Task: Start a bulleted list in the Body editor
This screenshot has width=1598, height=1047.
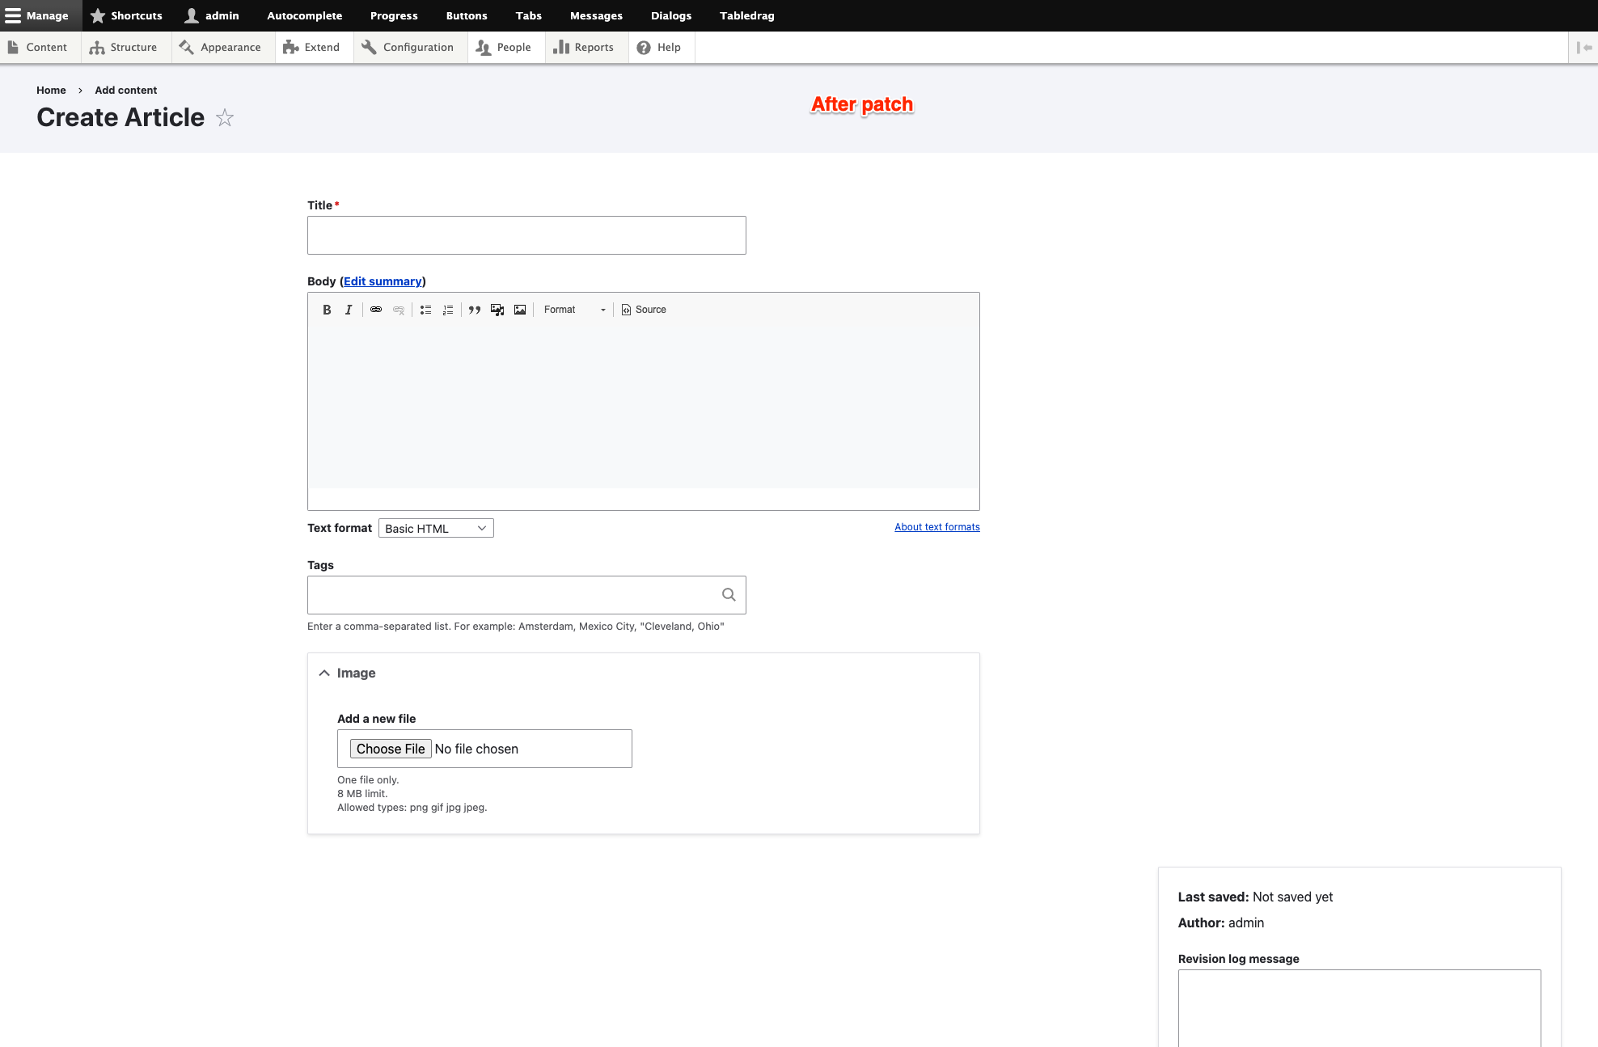Action: [425, 310]
